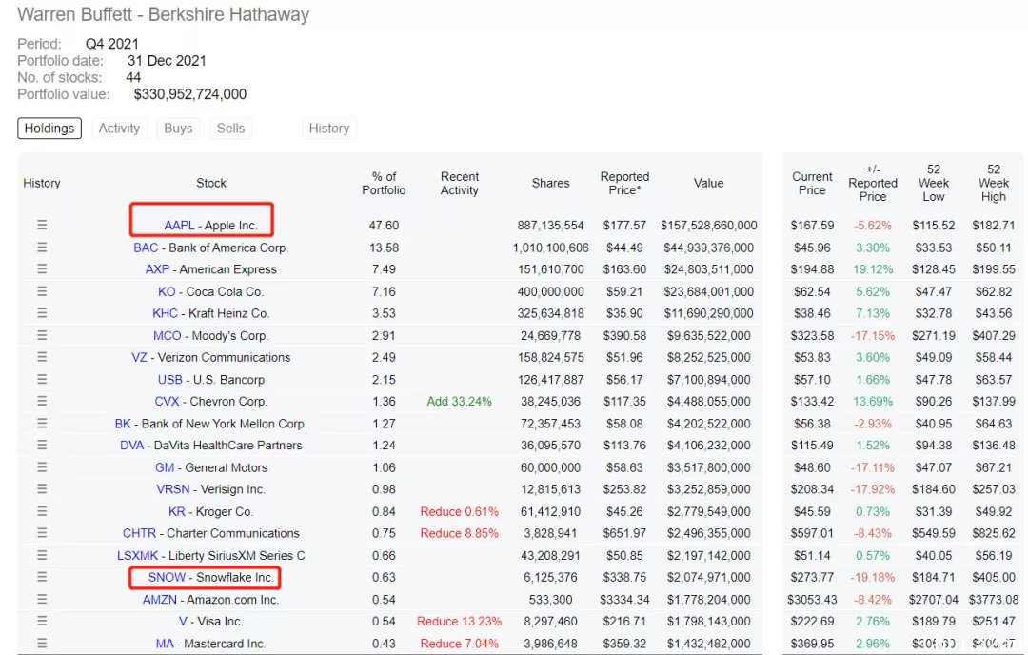This screenshot has width=1028, height=655.
Task: Click the KO ticker link
Action: point(167,291)
